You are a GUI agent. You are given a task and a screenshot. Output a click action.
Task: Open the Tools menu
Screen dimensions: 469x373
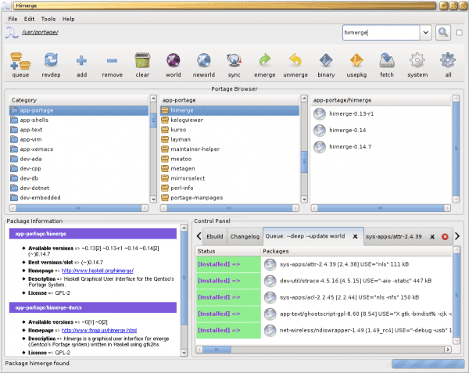point(48,19)
